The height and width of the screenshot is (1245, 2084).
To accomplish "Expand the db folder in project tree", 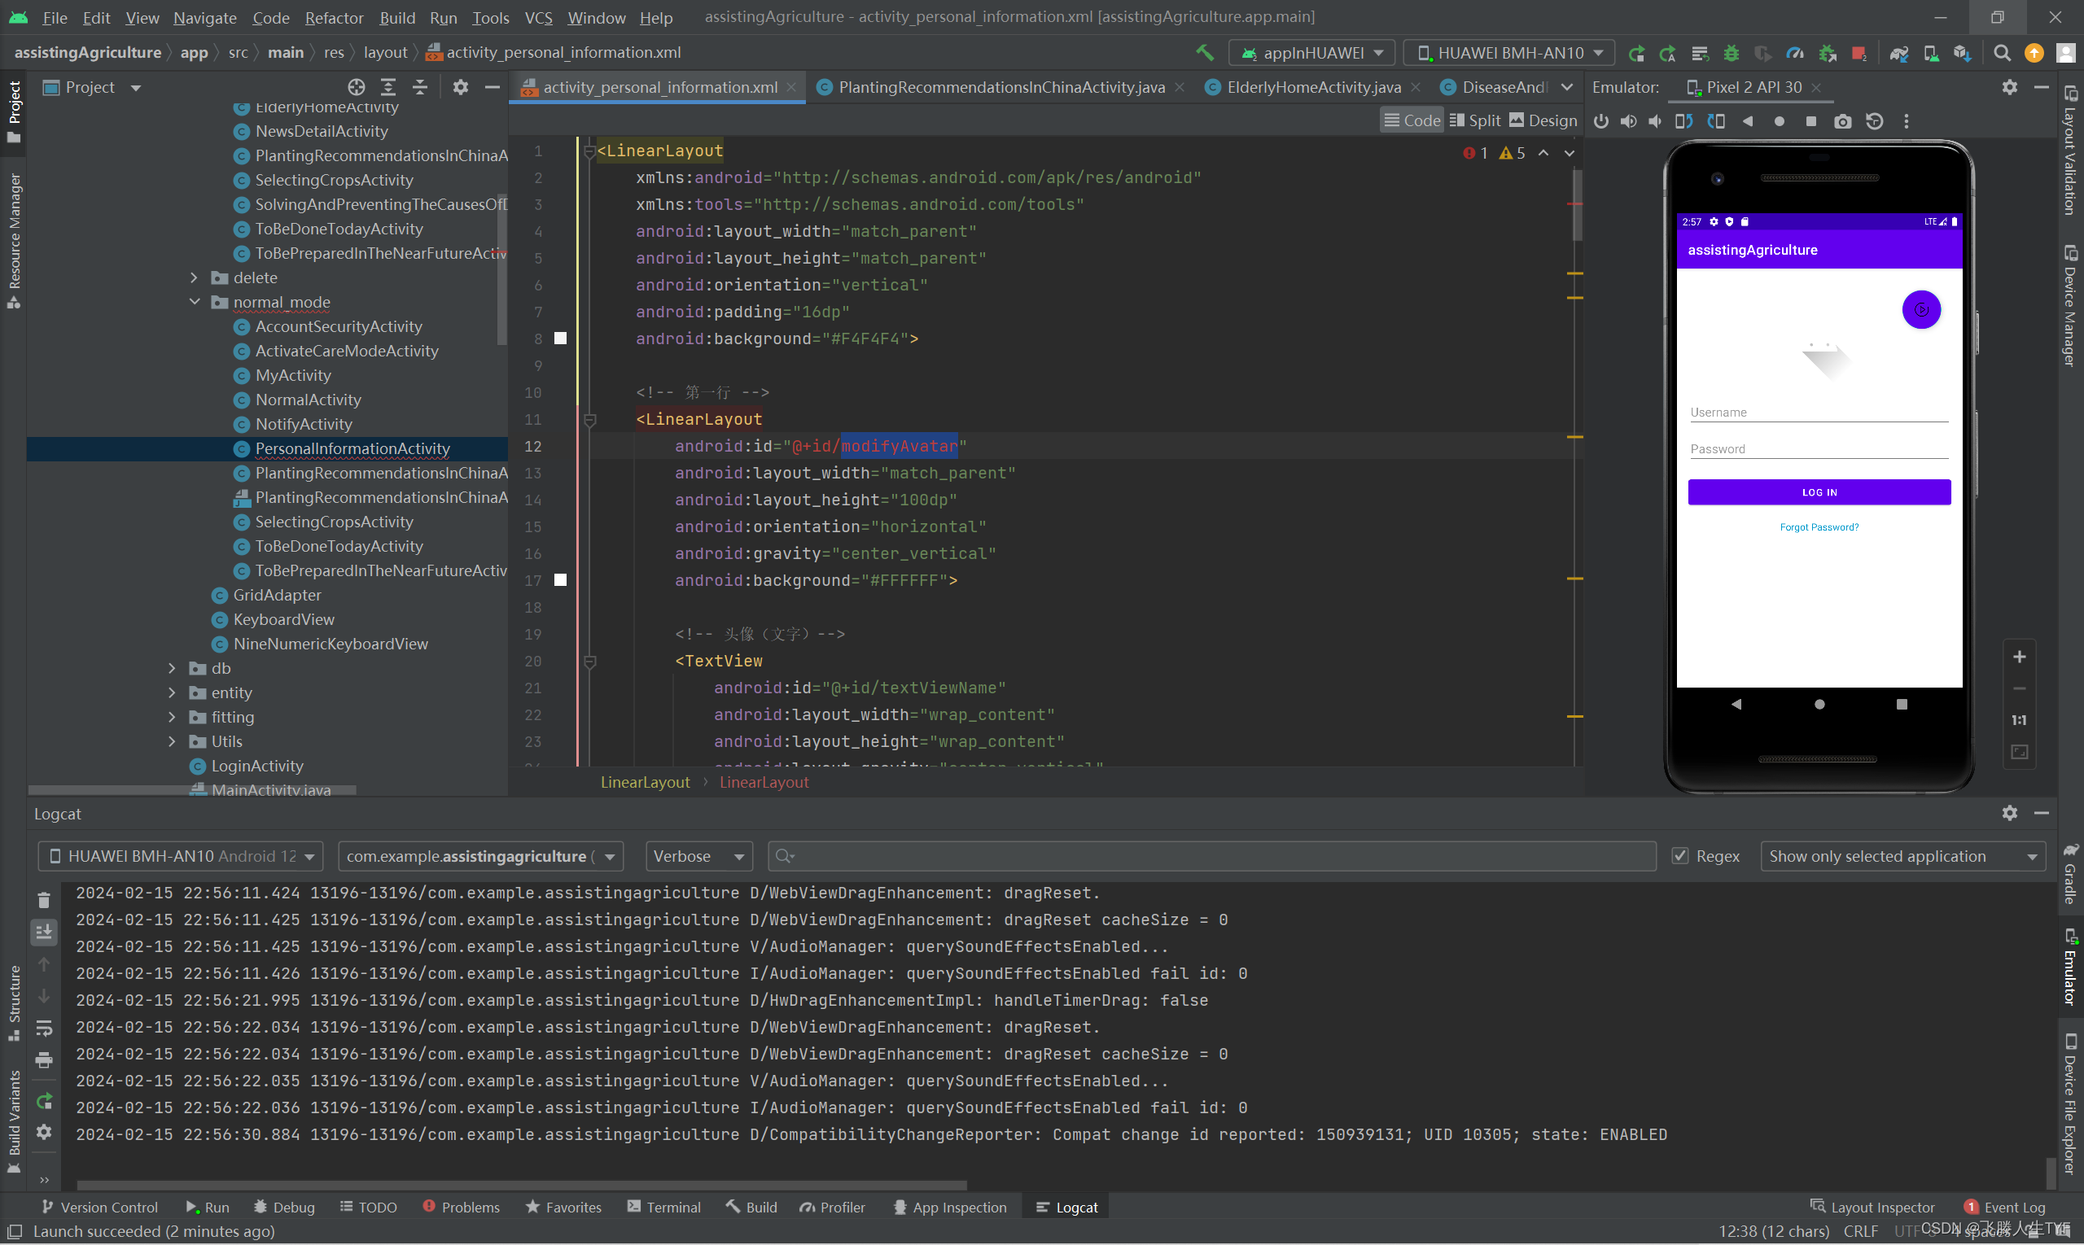I will pos(173,668).
